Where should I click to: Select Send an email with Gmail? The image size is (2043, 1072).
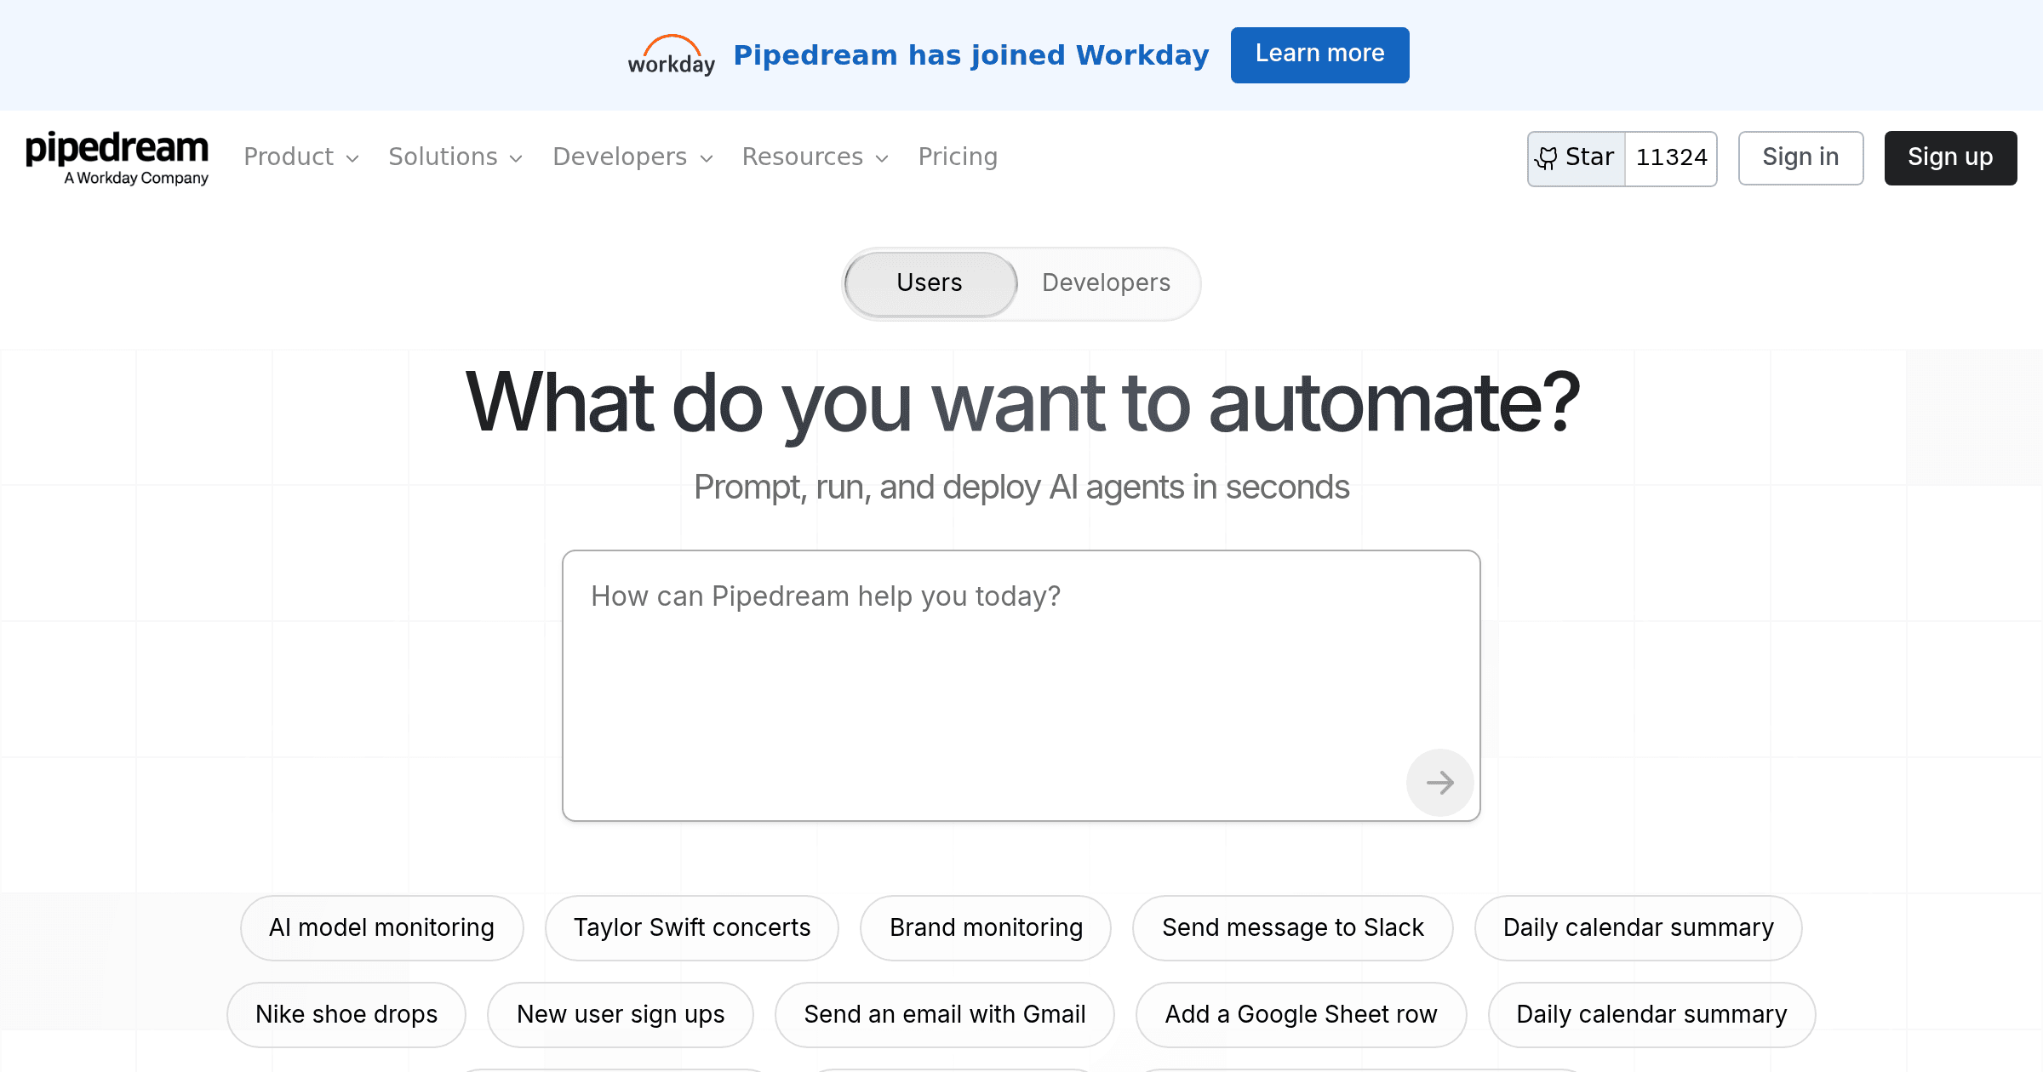tap(945, 1015)
